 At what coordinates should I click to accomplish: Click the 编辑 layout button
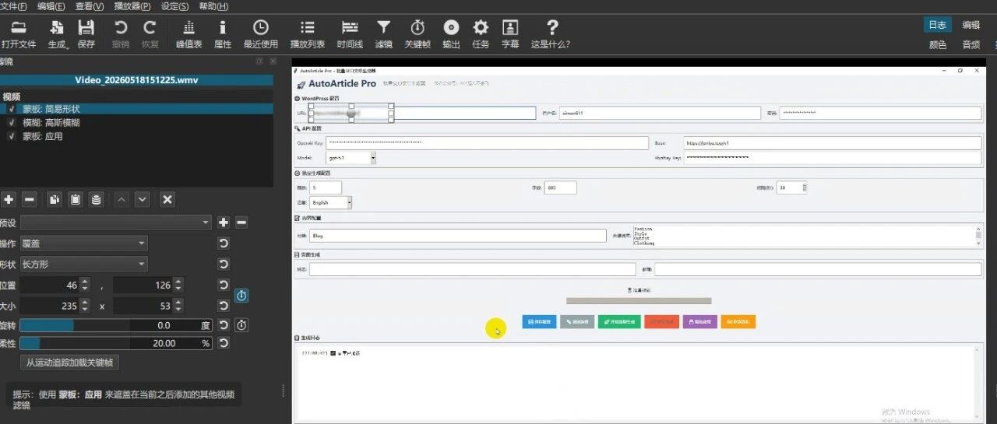[971, 25]
